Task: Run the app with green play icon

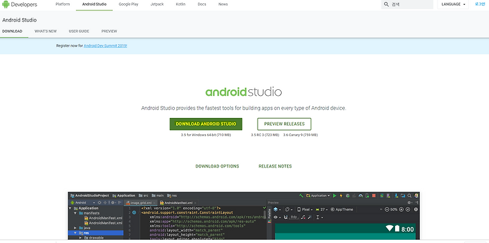Action: [x=334, y=195]
